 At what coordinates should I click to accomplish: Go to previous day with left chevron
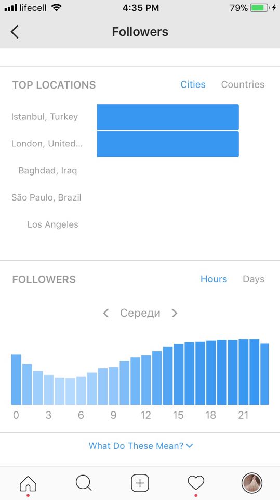[x=106, y=313]
